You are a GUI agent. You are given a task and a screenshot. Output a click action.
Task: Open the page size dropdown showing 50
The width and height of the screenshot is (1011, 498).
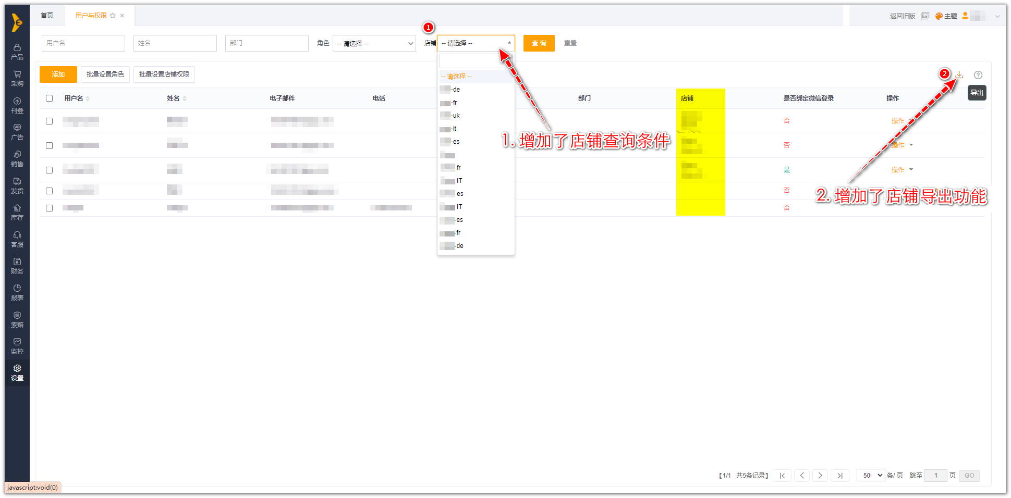[870, 475]
